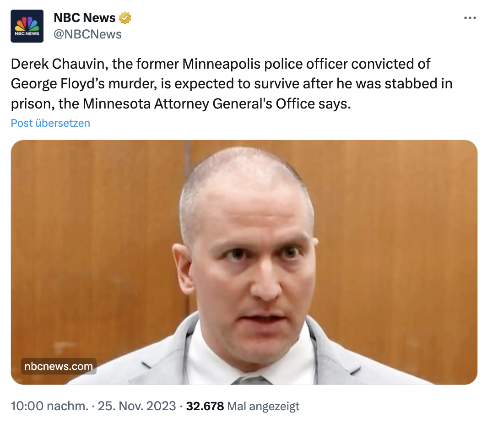Click the 32.678 view count number

click(x=205, y=406)
